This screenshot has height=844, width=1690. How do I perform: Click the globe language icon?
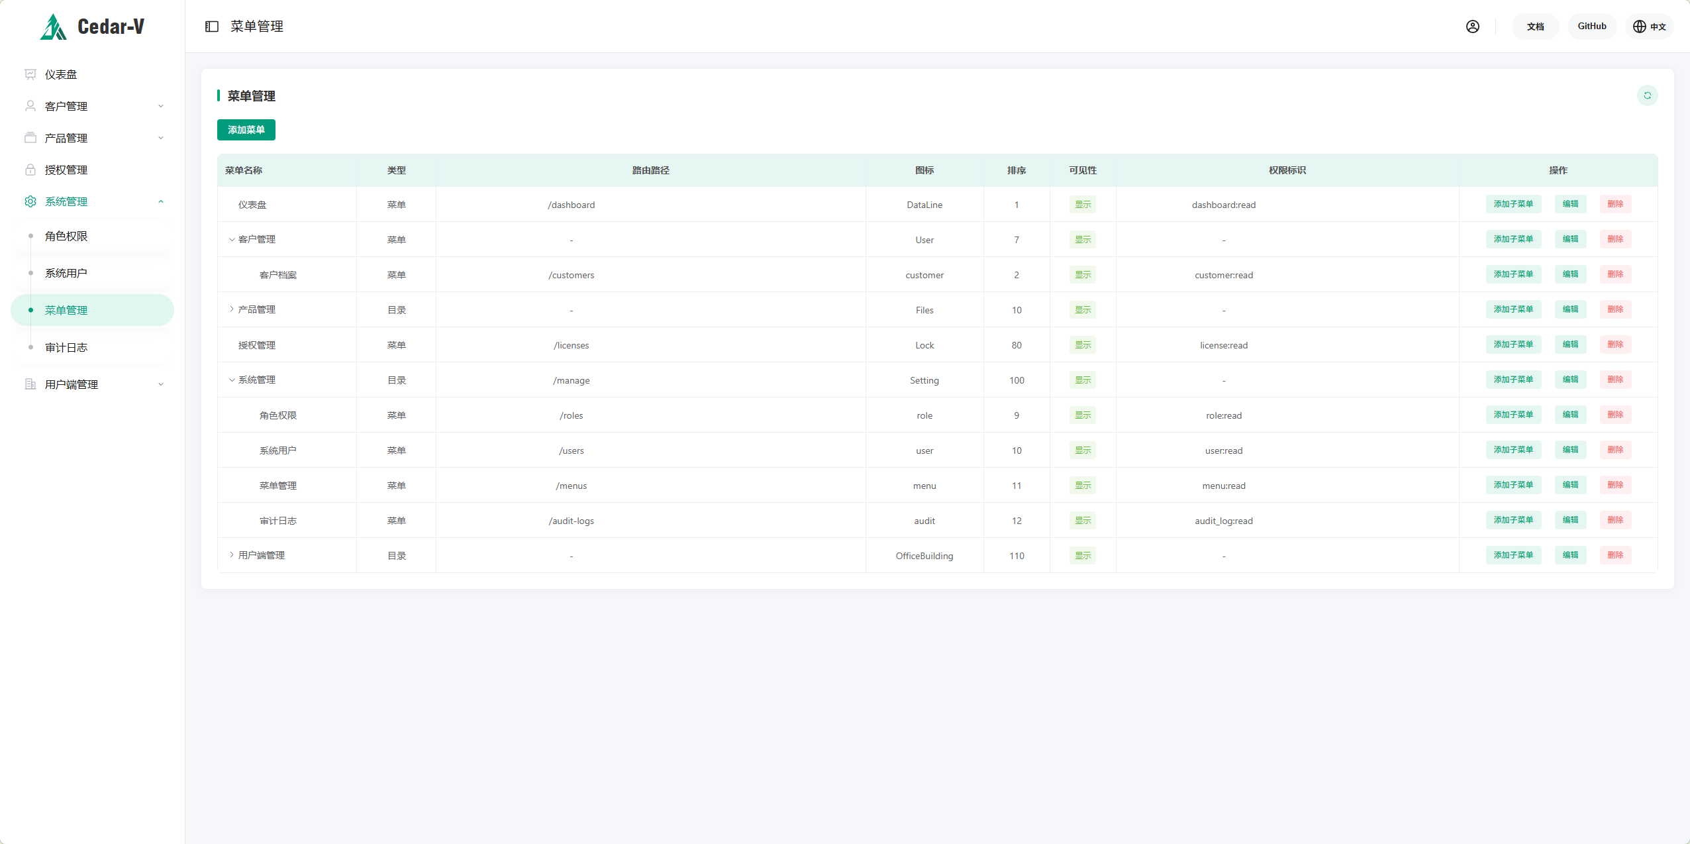1639,26
